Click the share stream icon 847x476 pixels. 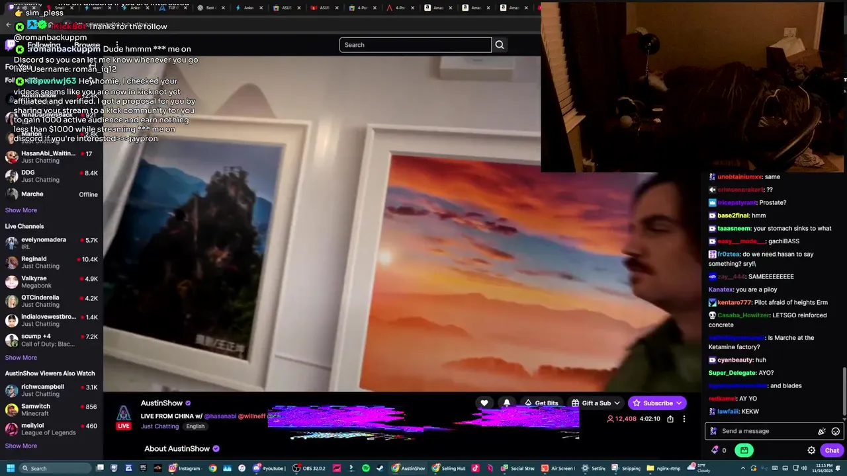click(670, 419)
